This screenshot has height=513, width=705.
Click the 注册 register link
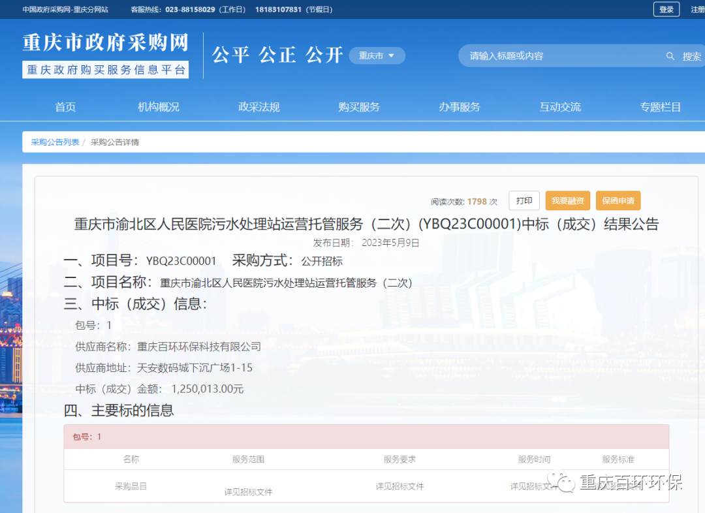[698, 9]
